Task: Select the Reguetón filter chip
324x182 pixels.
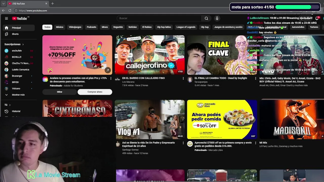Action: (118, 27)
